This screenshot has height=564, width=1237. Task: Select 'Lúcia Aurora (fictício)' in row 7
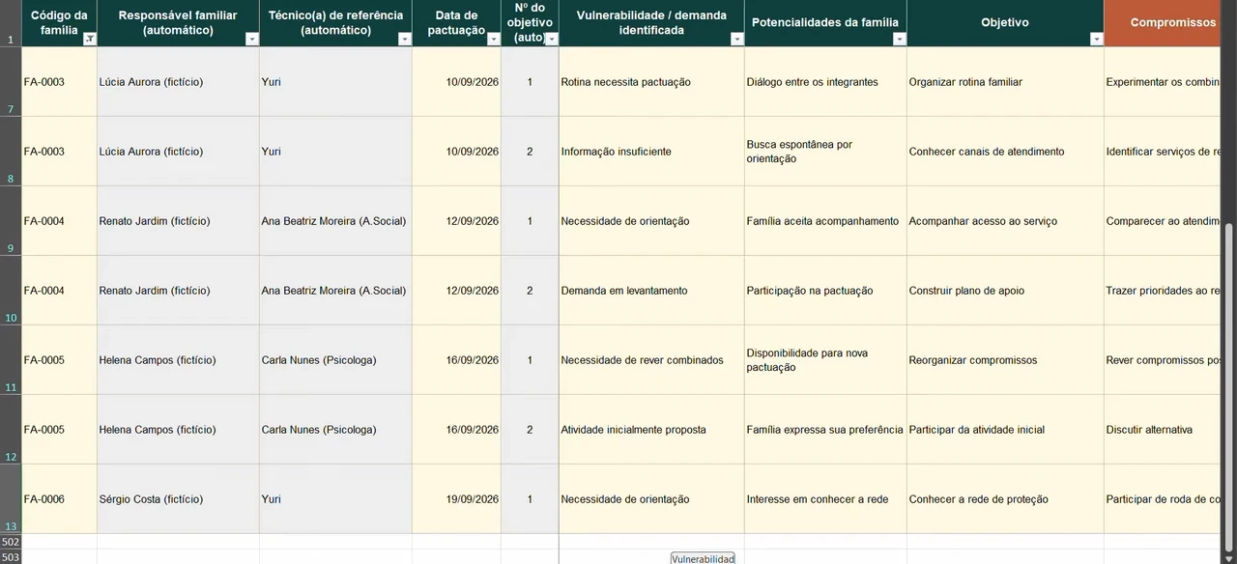pyautogui.click(x=178, y=82)
